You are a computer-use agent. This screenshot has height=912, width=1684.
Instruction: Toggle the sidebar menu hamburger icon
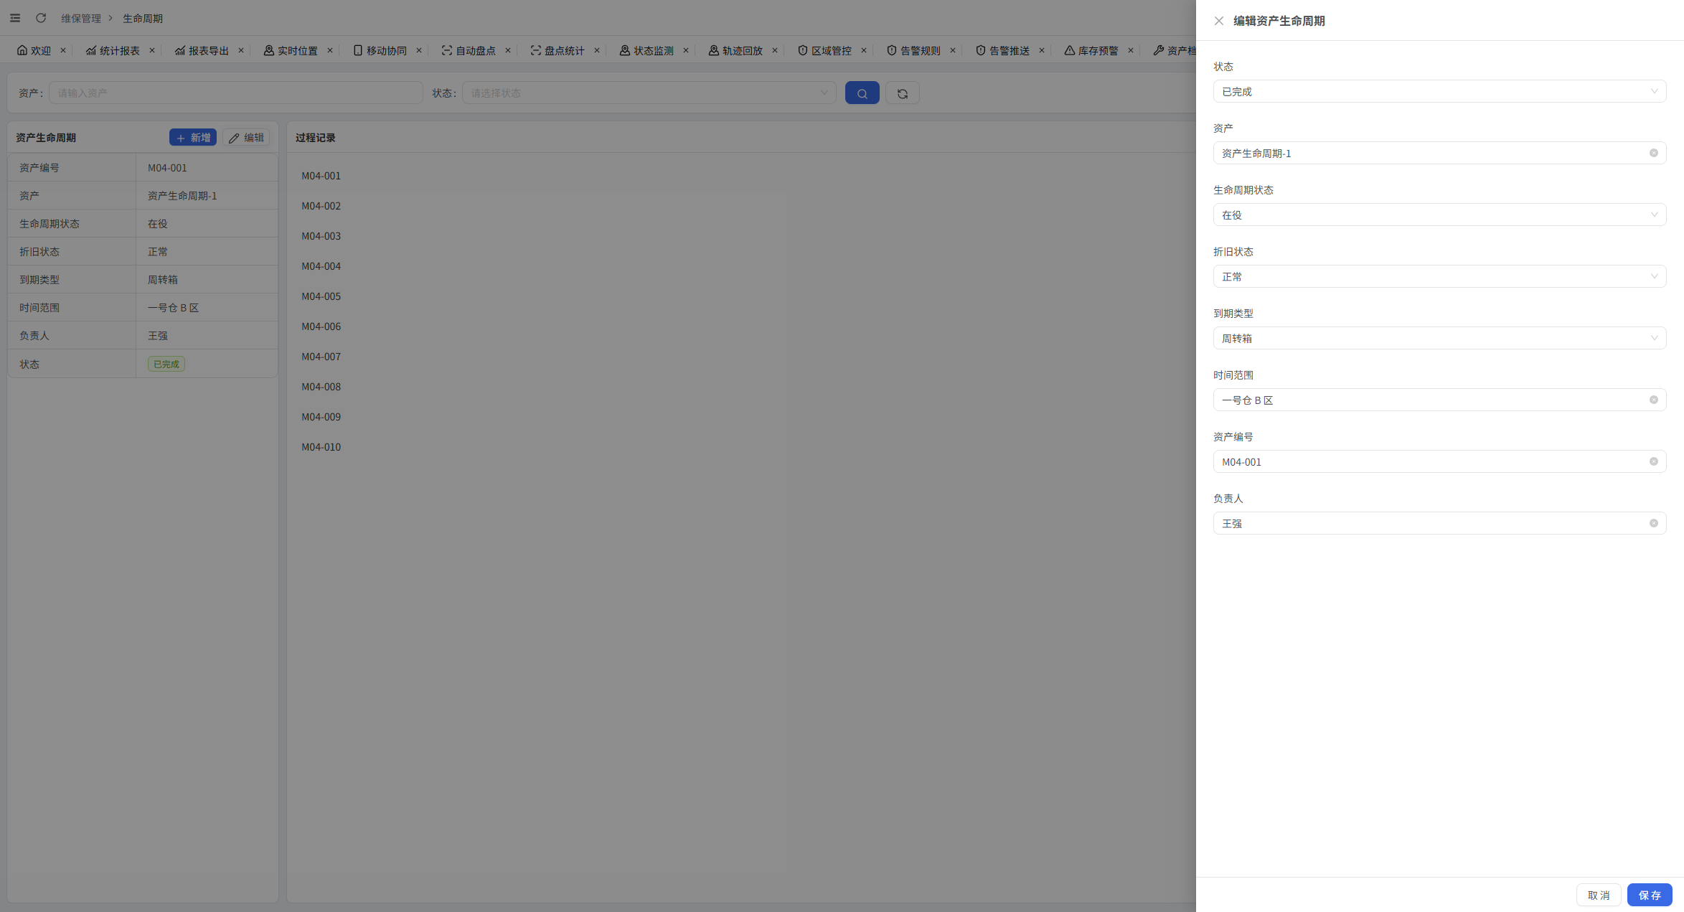click(x=15, y=18)
